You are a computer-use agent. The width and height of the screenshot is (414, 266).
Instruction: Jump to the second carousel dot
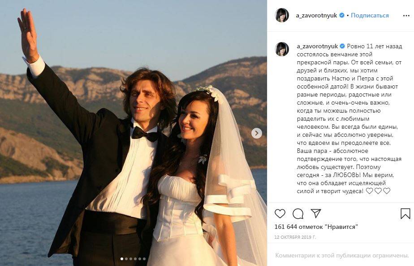click(x=126, y=259)
